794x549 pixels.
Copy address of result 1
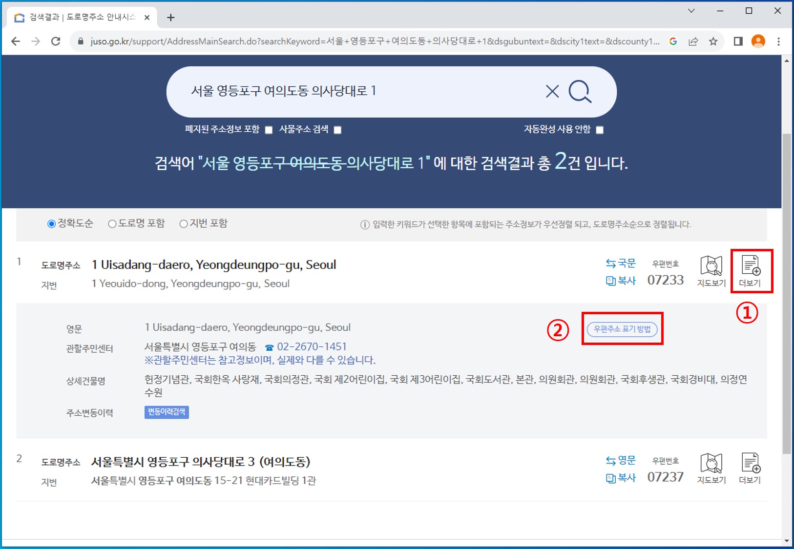click(621, 281)
